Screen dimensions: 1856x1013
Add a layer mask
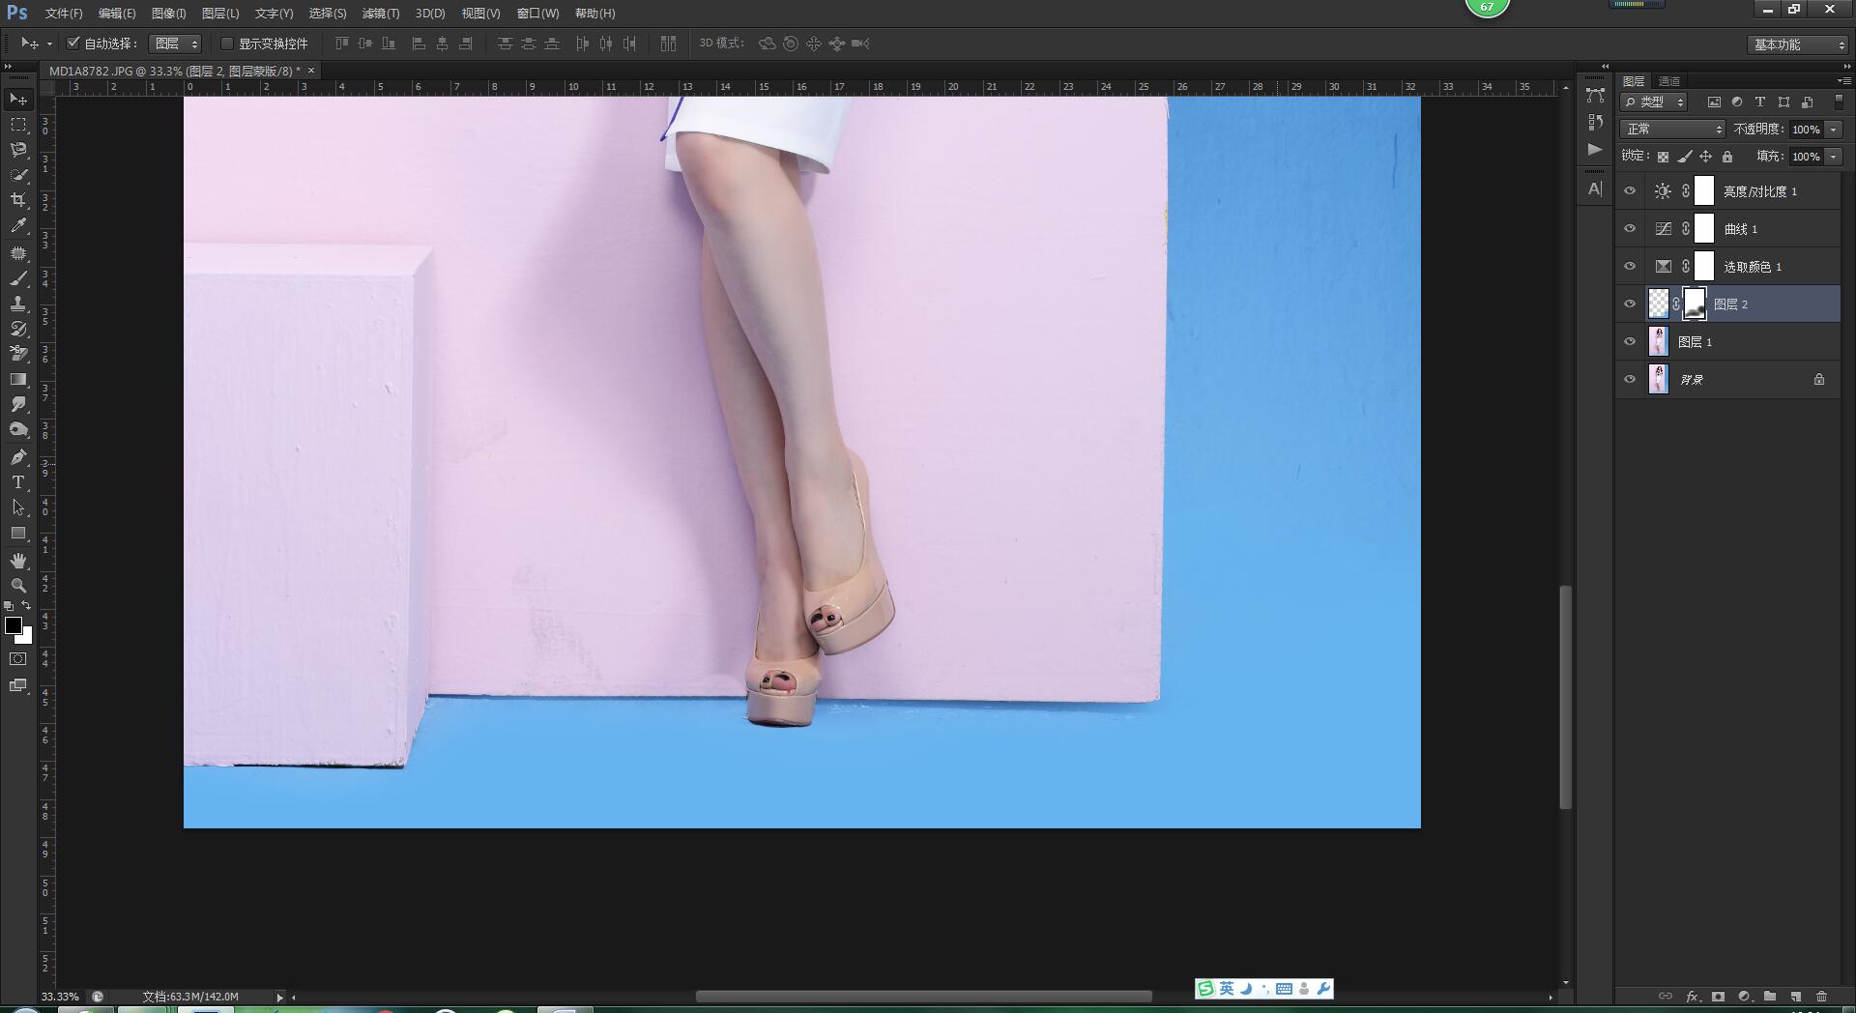pos(1718,996)
